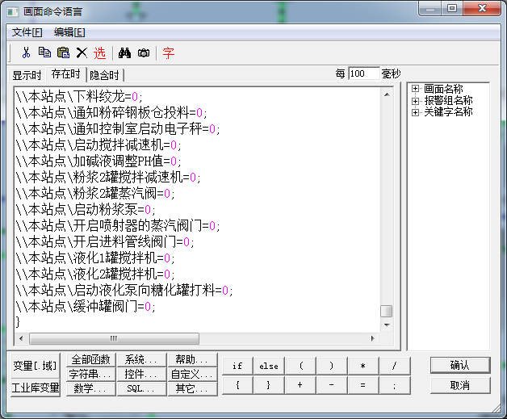Expand the 报警组名称 tree node
The height and width of the screenshot is (419, 507).
[x=415, y=101]
